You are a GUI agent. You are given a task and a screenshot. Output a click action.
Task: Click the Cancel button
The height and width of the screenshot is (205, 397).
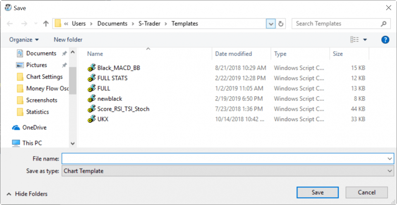point(367,192)
